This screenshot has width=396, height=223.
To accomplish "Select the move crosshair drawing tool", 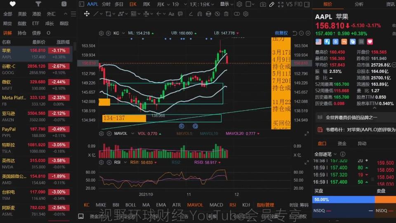I will click(87, 14).
